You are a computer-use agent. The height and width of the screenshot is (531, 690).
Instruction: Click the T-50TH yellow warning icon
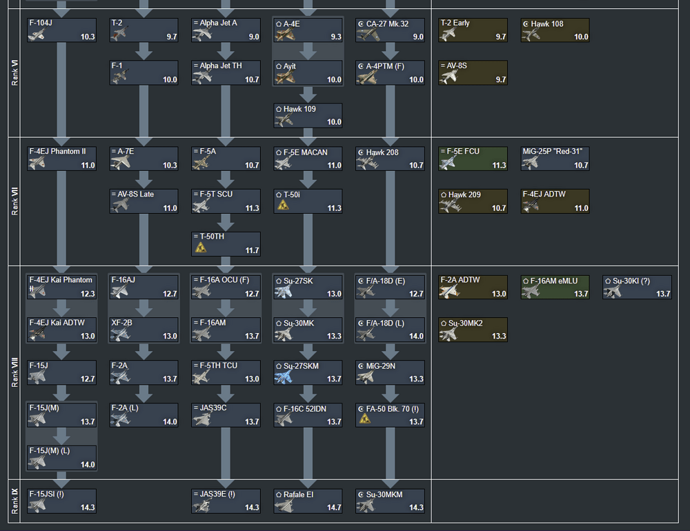point(201,248)
